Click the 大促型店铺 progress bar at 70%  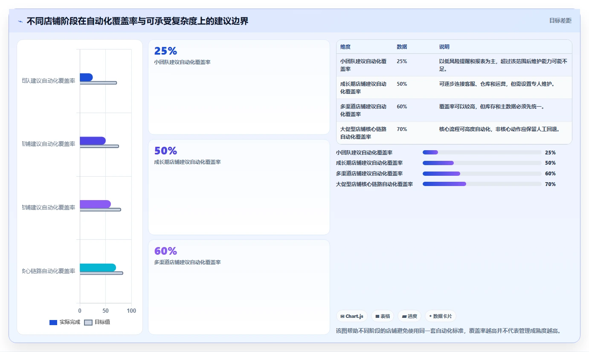pyautogui.click(x=482, y=184)
